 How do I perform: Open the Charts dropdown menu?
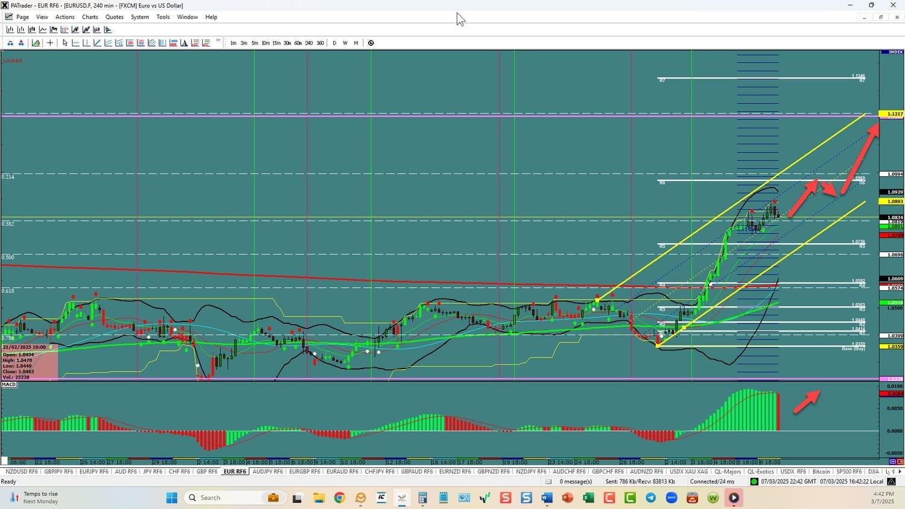point(90,17)
